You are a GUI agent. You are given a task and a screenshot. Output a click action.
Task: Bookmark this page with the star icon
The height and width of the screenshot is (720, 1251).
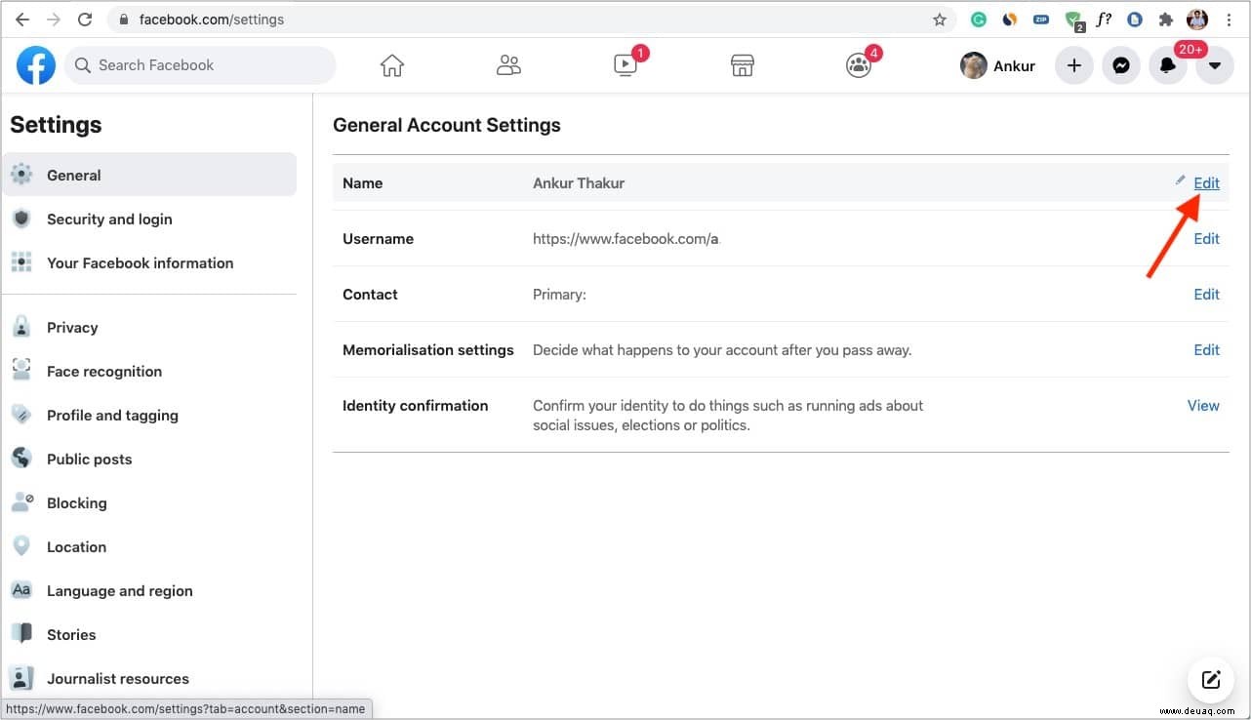click(x=940, y=20)
